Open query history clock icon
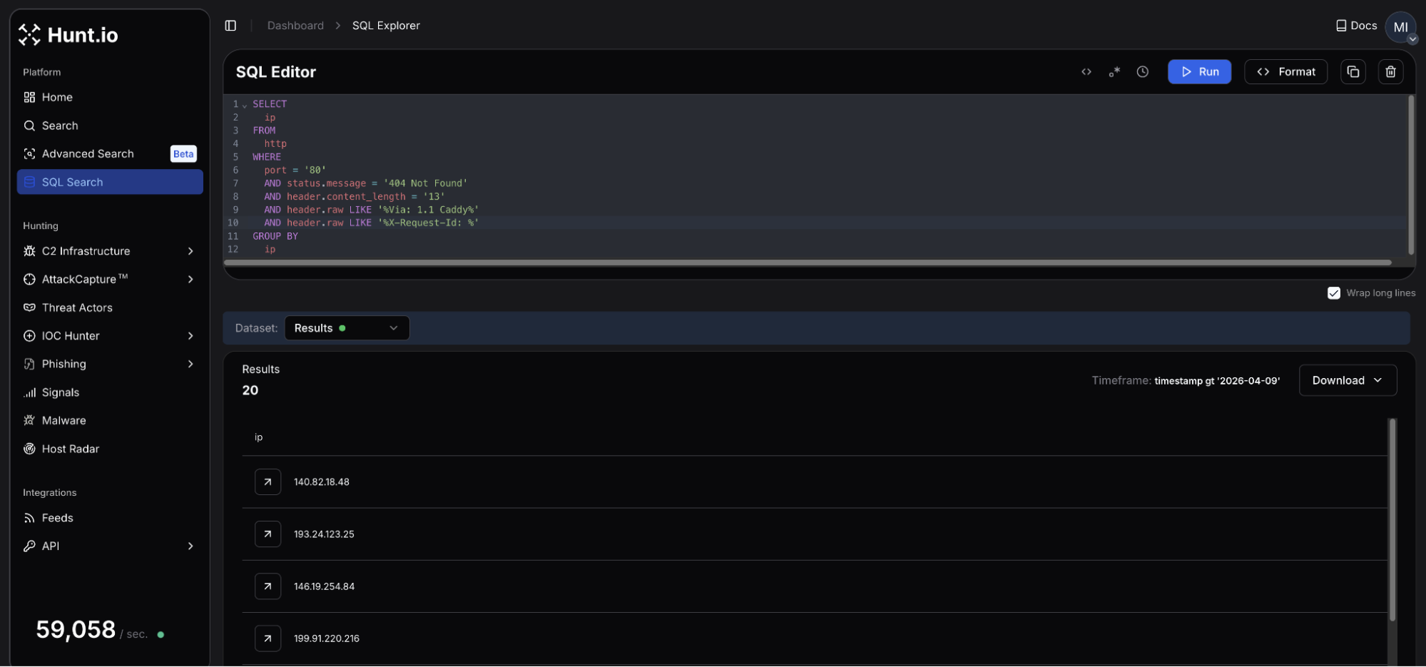Image resolution: width=1426 pixels, height=667 pixels. 1142,72
